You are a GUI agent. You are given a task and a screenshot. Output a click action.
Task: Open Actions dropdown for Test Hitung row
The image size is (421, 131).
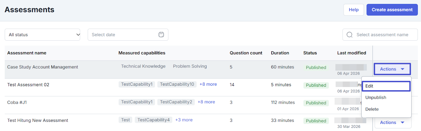[x=392, y=122]
